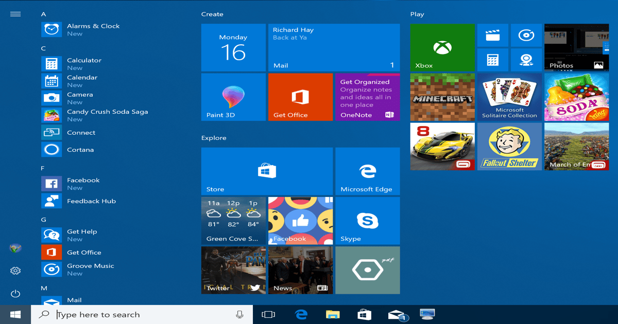The image size is (618, 324).
Task: Open the Photos live tile
Action: pos(576,47)
